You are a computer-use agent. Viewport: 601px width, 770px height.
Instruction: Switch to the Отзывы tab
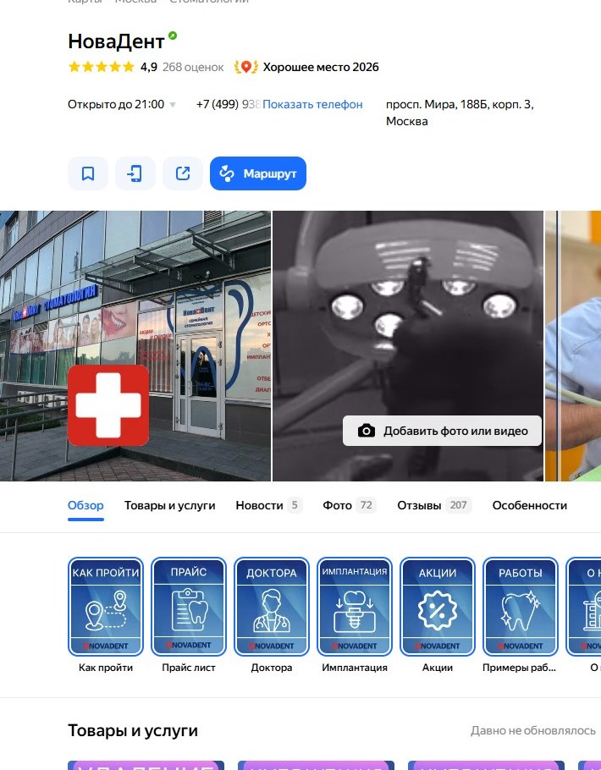coord(434,505)
